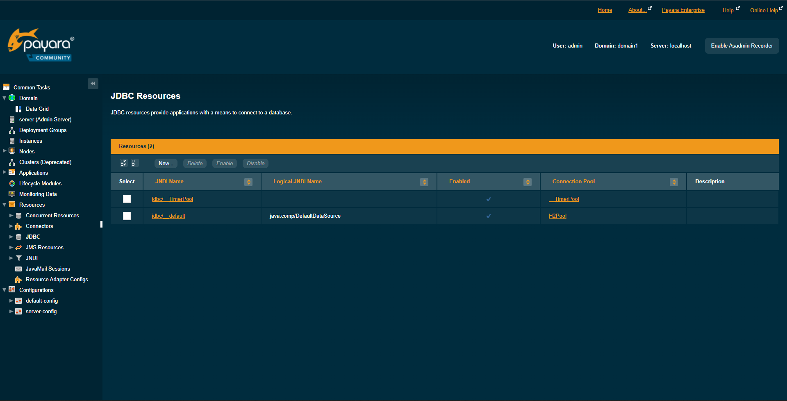Open the Home menu item

[605, 10]
